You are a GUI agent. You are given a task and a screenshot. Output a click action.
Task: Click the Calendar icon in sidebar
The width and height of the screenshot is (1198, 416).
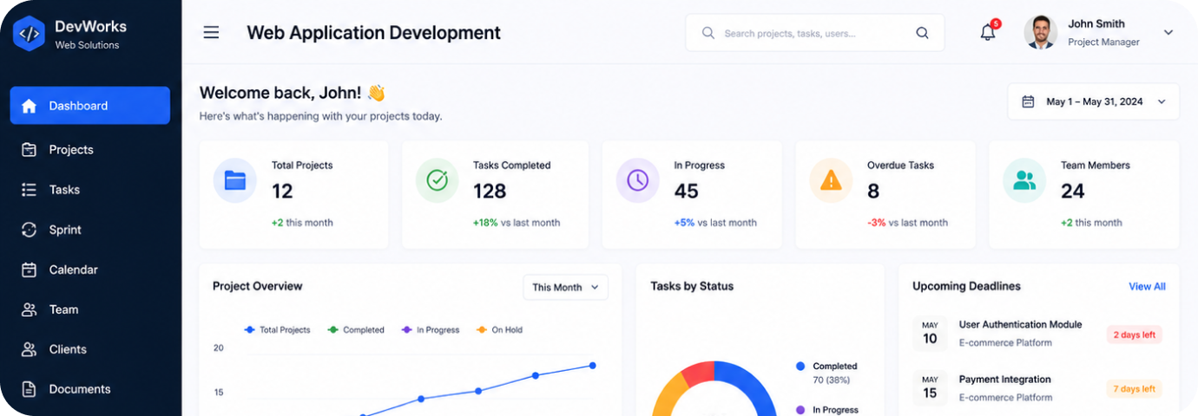click(29, 270)
